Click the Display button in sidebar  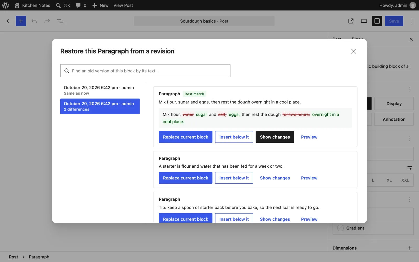point(394,103)
